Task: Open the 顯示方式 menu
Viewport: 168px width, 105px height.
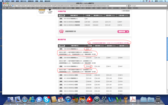Action: pyautogui.click(x=23, y=1)
